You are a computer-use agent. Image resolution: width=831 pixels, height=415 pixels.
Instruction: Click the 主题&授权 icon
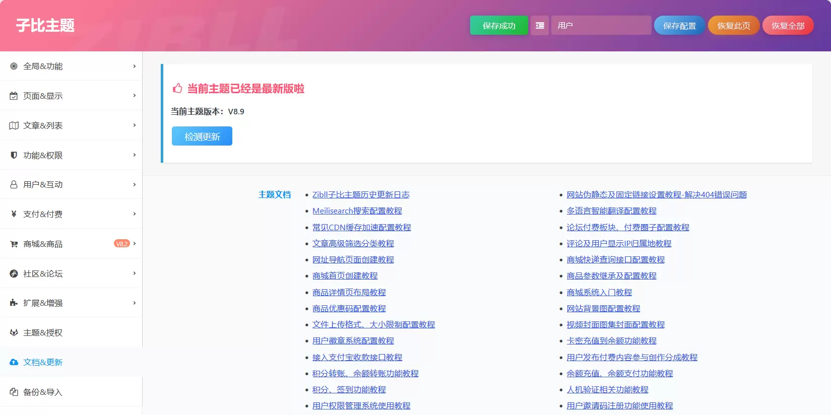[x=14, y=332]
